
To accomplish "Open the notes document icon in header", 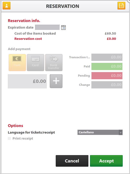I will [121, 6].
